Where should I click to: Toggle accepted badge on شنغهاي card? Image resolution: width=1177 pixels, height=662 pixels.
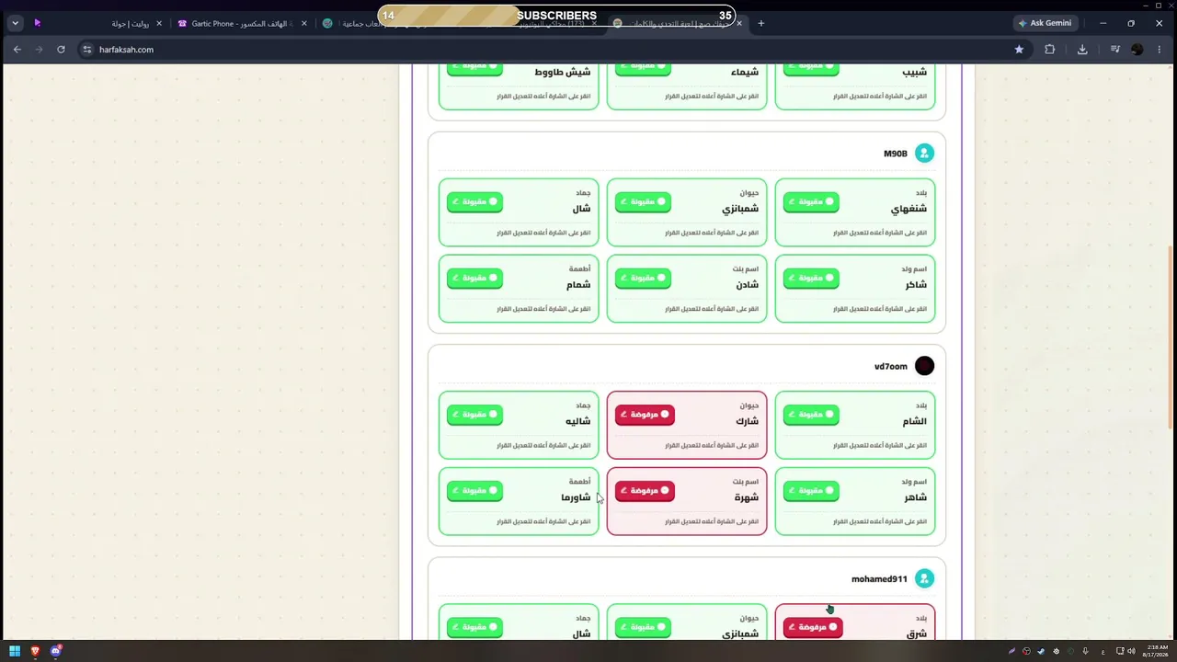click(x=811, y=201)
